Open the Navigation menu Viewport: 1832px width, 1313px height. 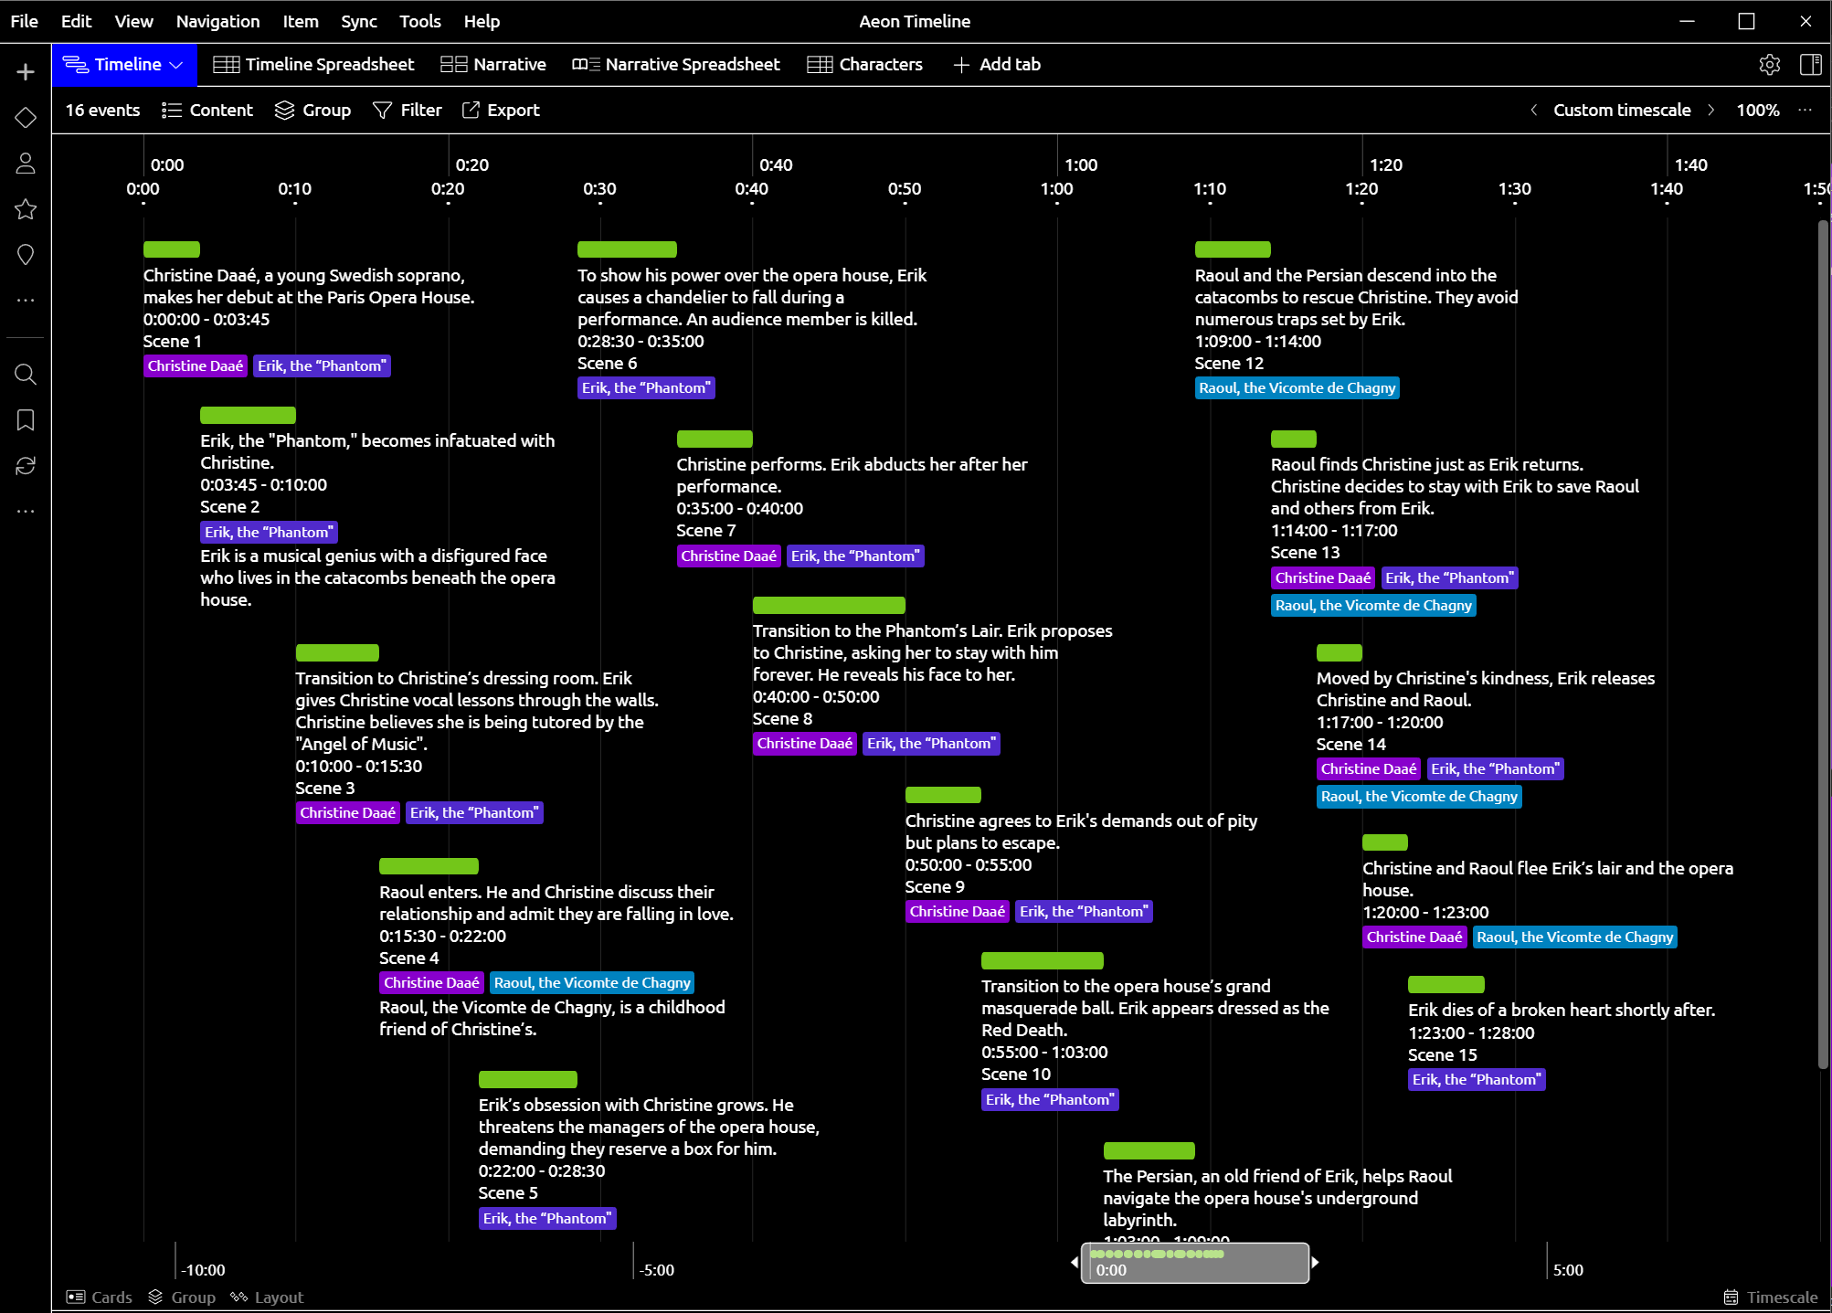point(217,21)
